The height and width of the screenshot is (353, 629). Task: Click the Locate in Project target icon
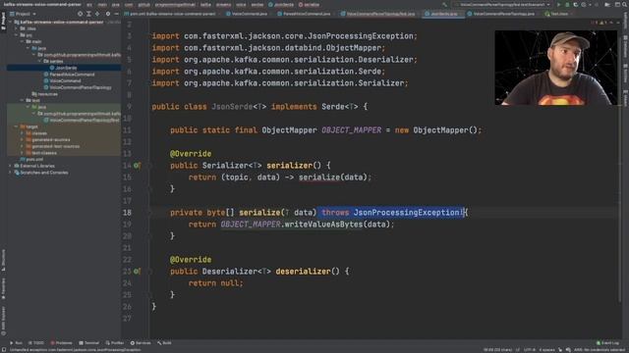click(x=80, y=14)
